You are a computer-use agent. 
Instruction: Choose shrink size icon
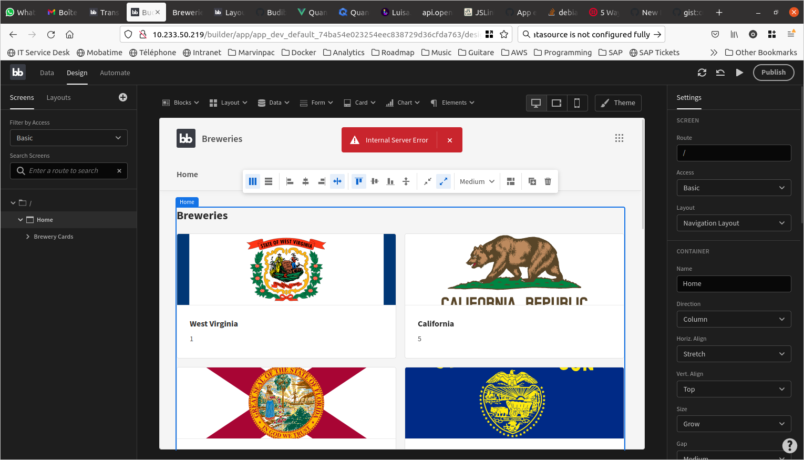428,181
